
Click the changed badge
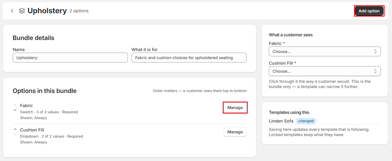(x=306, y=121)
